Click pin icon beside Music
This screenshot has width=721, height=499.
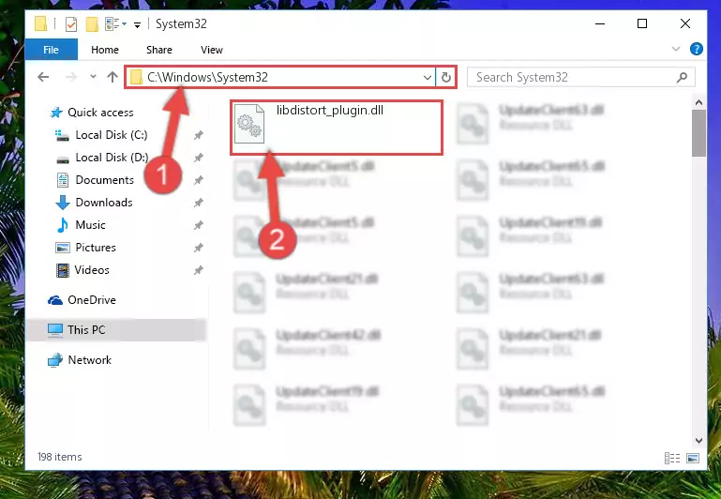[198, 225]
